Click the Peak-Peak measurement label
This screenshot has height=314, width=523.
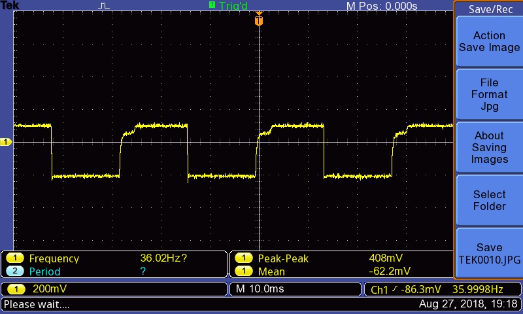[x=283, y=258]
